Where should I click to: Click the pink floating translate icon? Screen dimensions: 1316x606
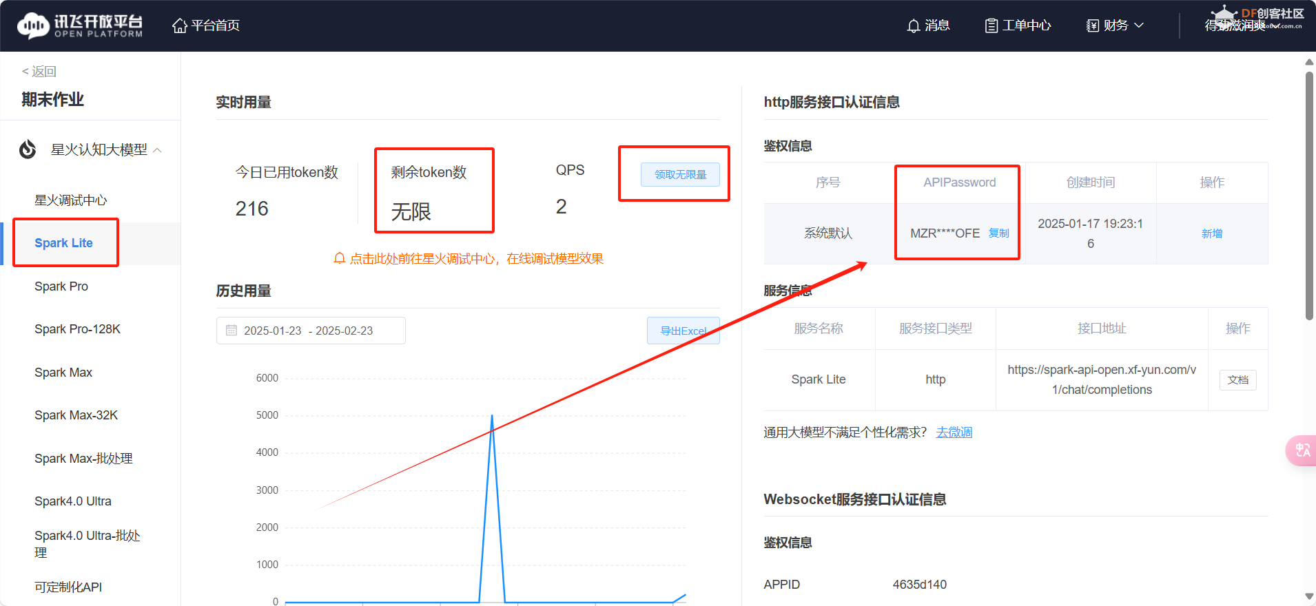click(1302, 450)
